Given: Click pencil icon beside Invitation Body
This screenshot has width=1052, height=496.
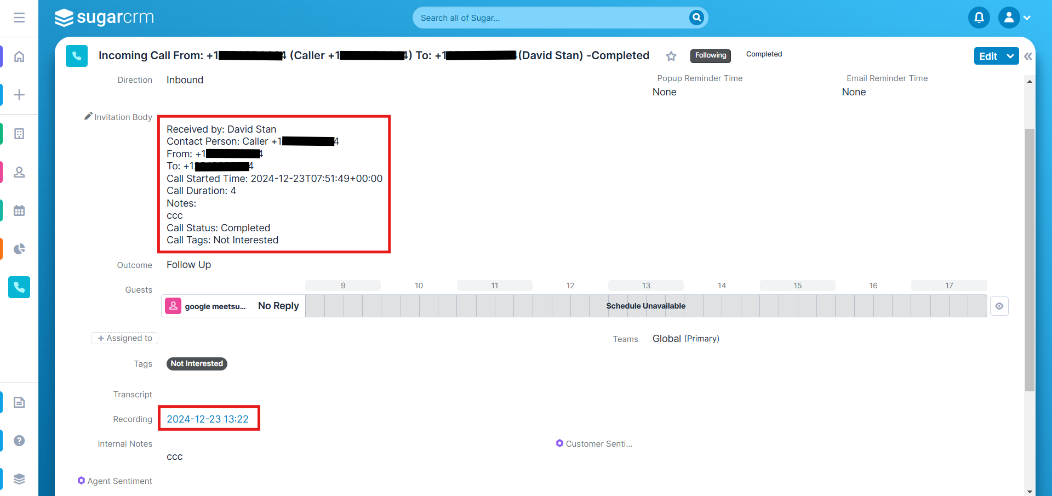Looking at the screenshot, I should (x=88, y=116).
